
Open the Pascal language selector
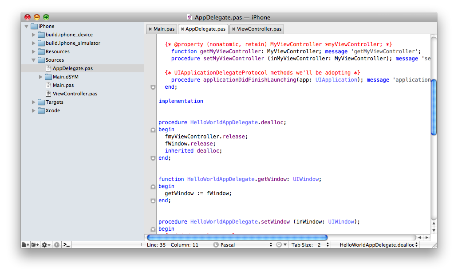[x=243, y=245]
